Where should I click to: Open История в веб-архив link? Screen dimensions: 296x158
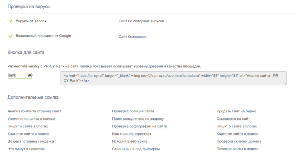click(132, 141)
